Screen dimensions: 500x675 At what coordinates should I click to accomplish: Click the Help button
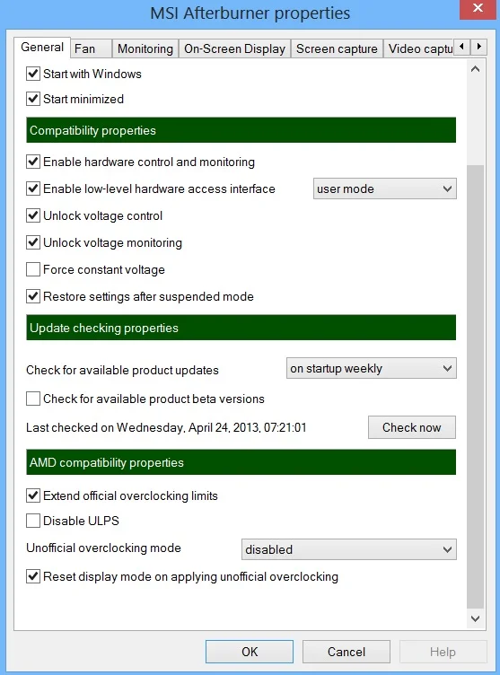click(x=443, y=652)
